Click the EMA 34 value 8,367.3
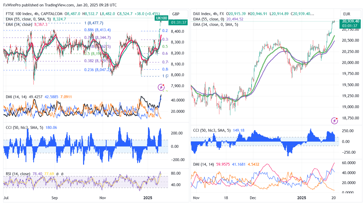Screen dimensions: 363x203 tap(40, 24)
